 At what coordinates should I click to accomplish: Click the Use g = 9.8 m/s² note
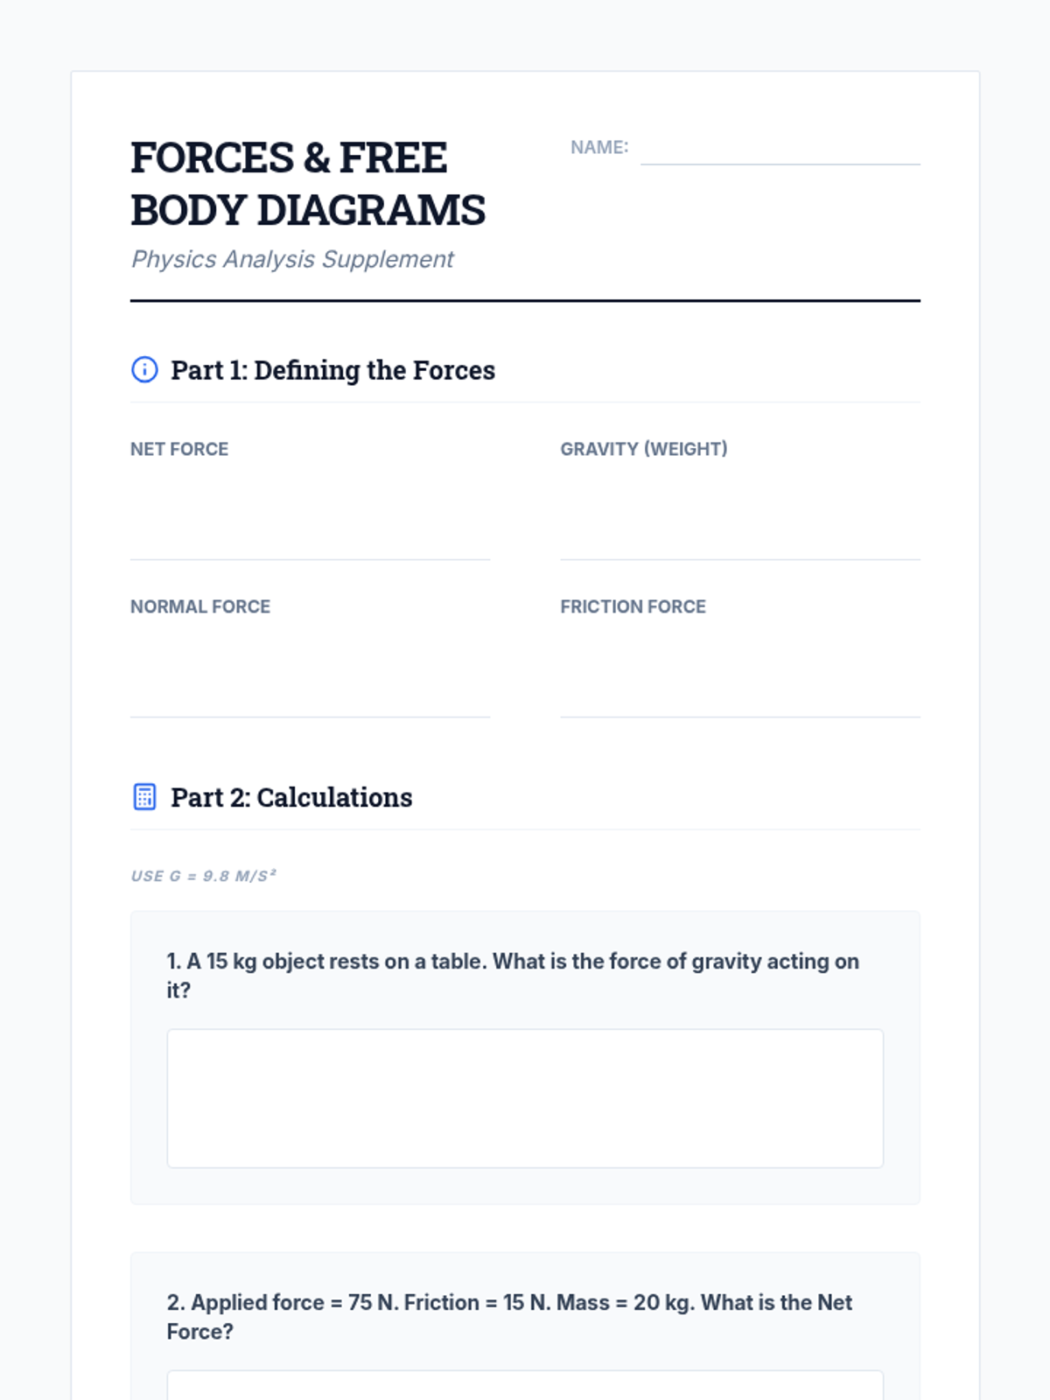[x=203, y=876]
